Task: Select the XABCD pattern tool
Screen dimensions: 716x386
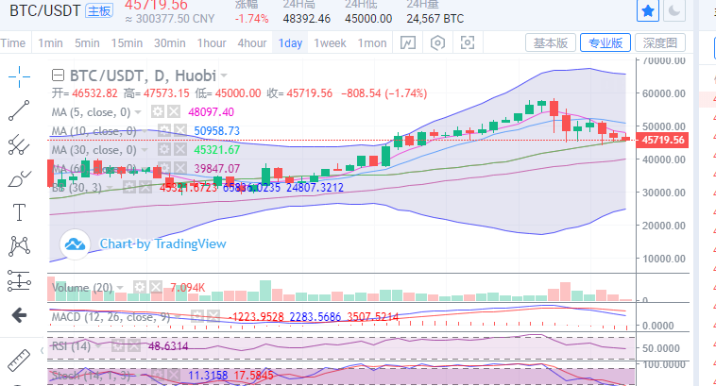Action: pos(19,246)
